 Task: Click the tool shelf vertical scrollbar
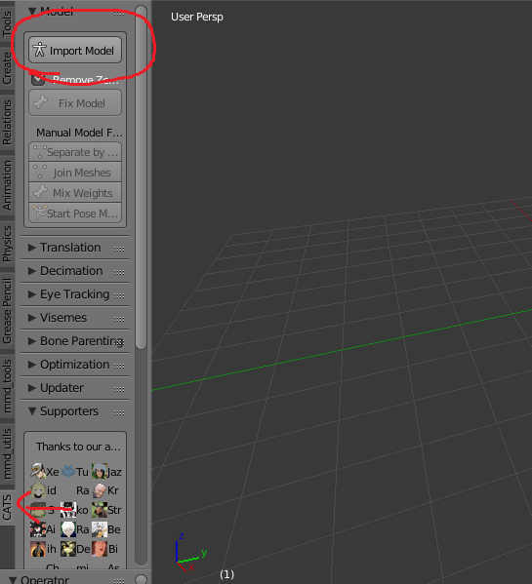tap(141, 177)
